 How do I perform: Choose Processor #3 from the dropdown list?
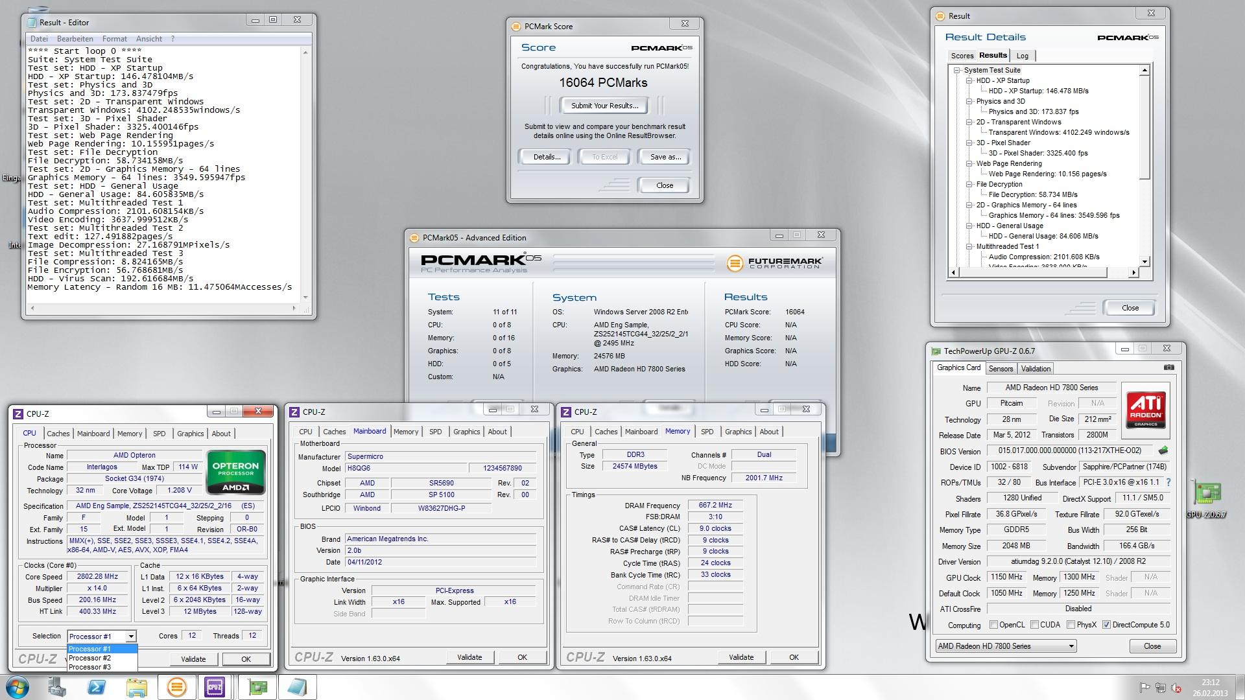[102, 667]
